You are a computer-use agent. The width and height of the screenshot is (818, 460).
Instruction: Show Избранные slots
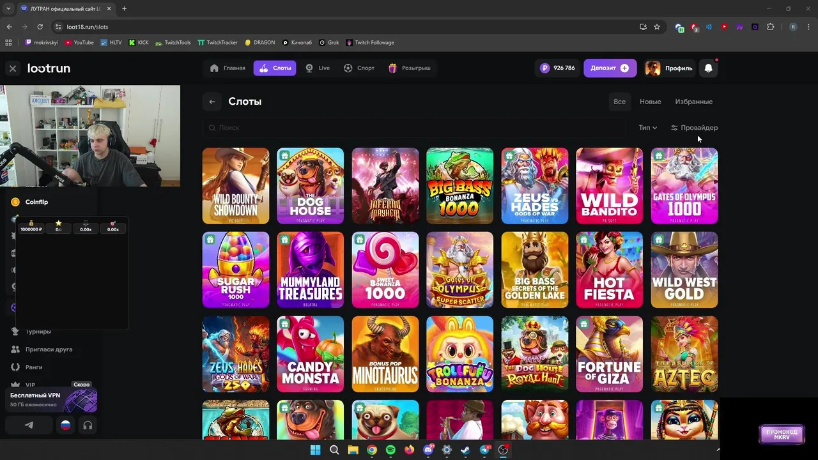[693, 102]
